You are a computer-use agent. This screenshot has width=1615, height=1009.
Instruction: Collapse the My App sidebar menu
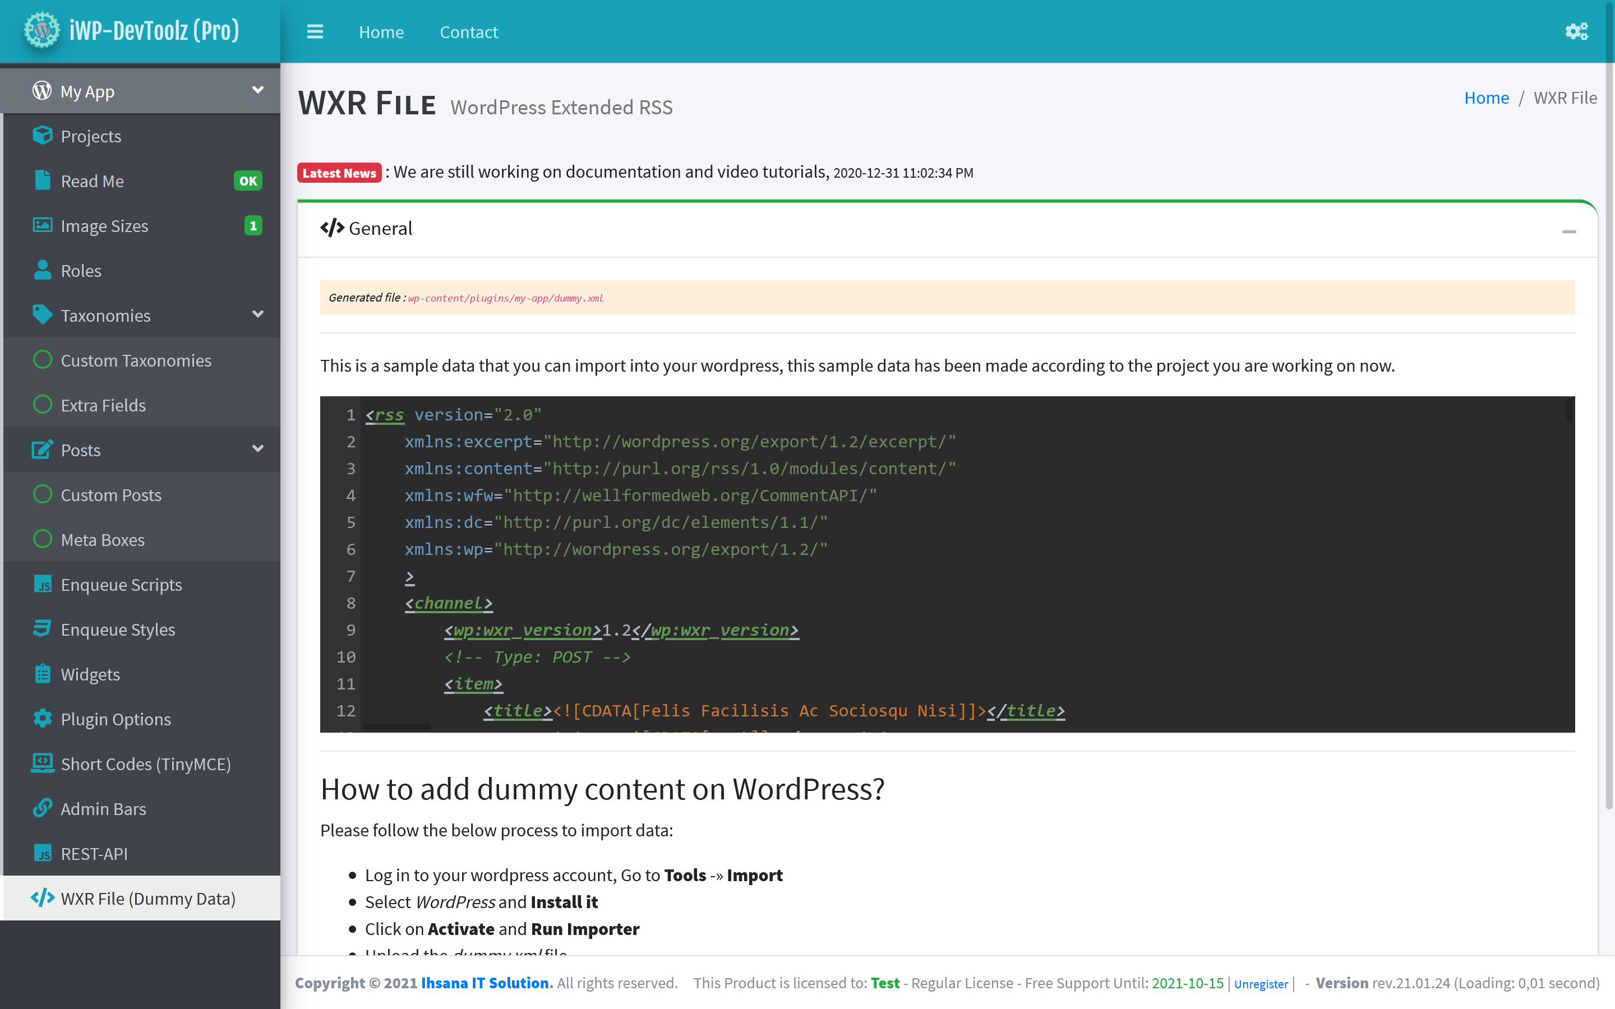[257, 90]
